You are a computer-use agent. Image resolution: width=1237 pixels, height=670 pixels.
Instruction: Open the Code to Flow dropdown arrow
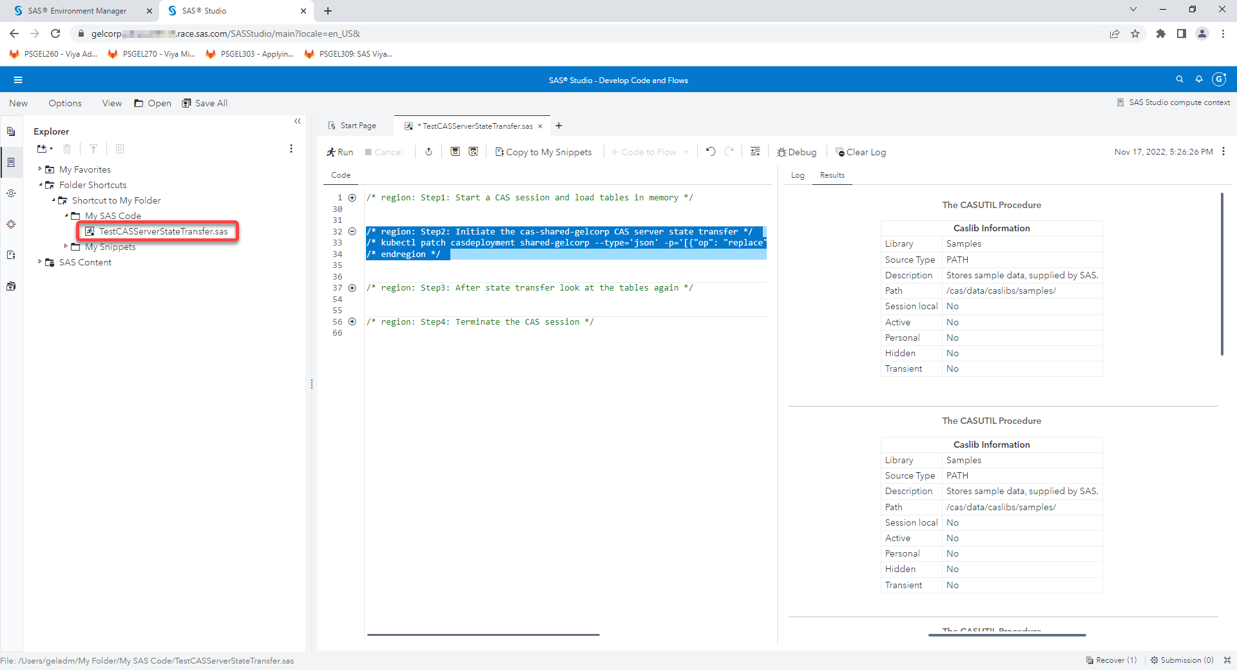pos(686,152)
